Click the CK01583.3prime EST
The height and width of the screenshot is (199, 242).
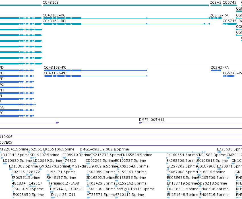point(211,155)
